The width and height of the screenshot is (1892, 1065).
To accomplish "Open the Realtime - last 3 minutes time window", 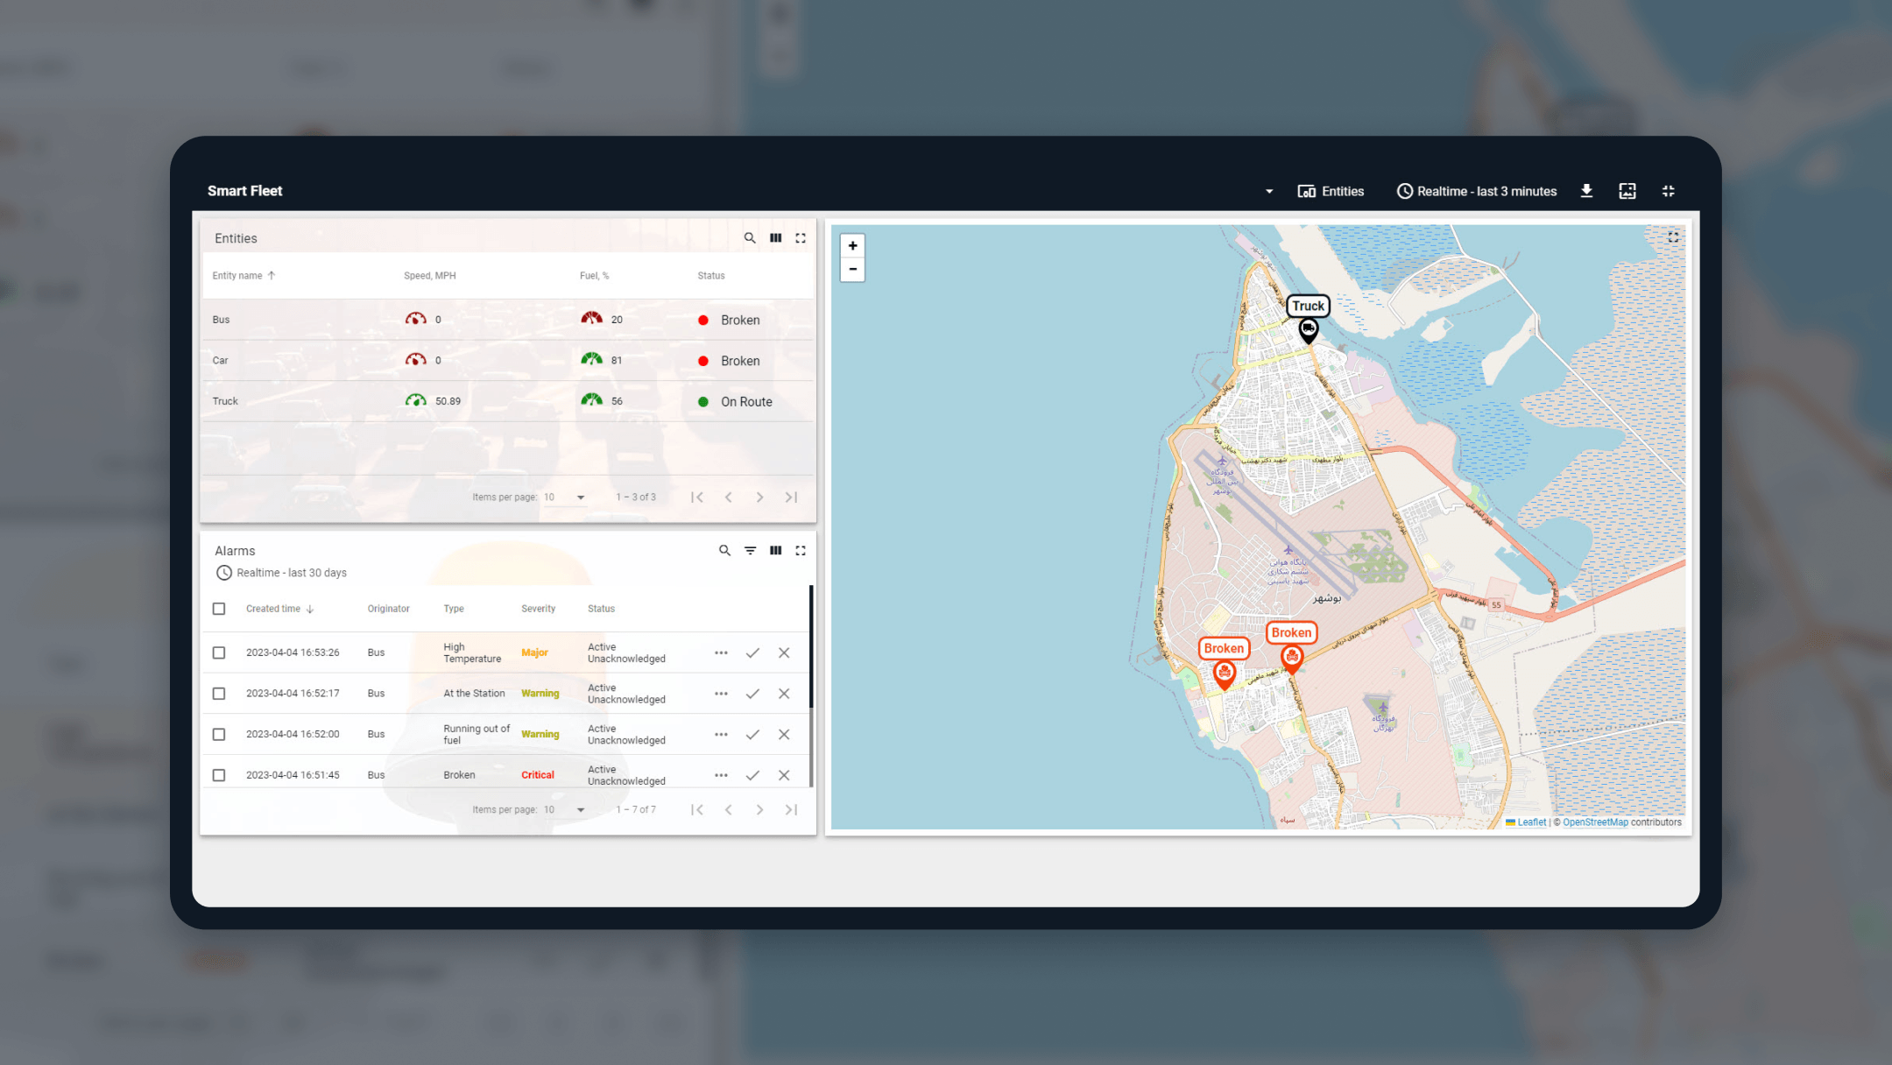I will (1477, 191).
